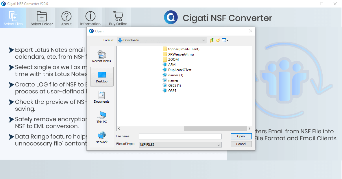Open Network in the places sidebar

(102, 138)
